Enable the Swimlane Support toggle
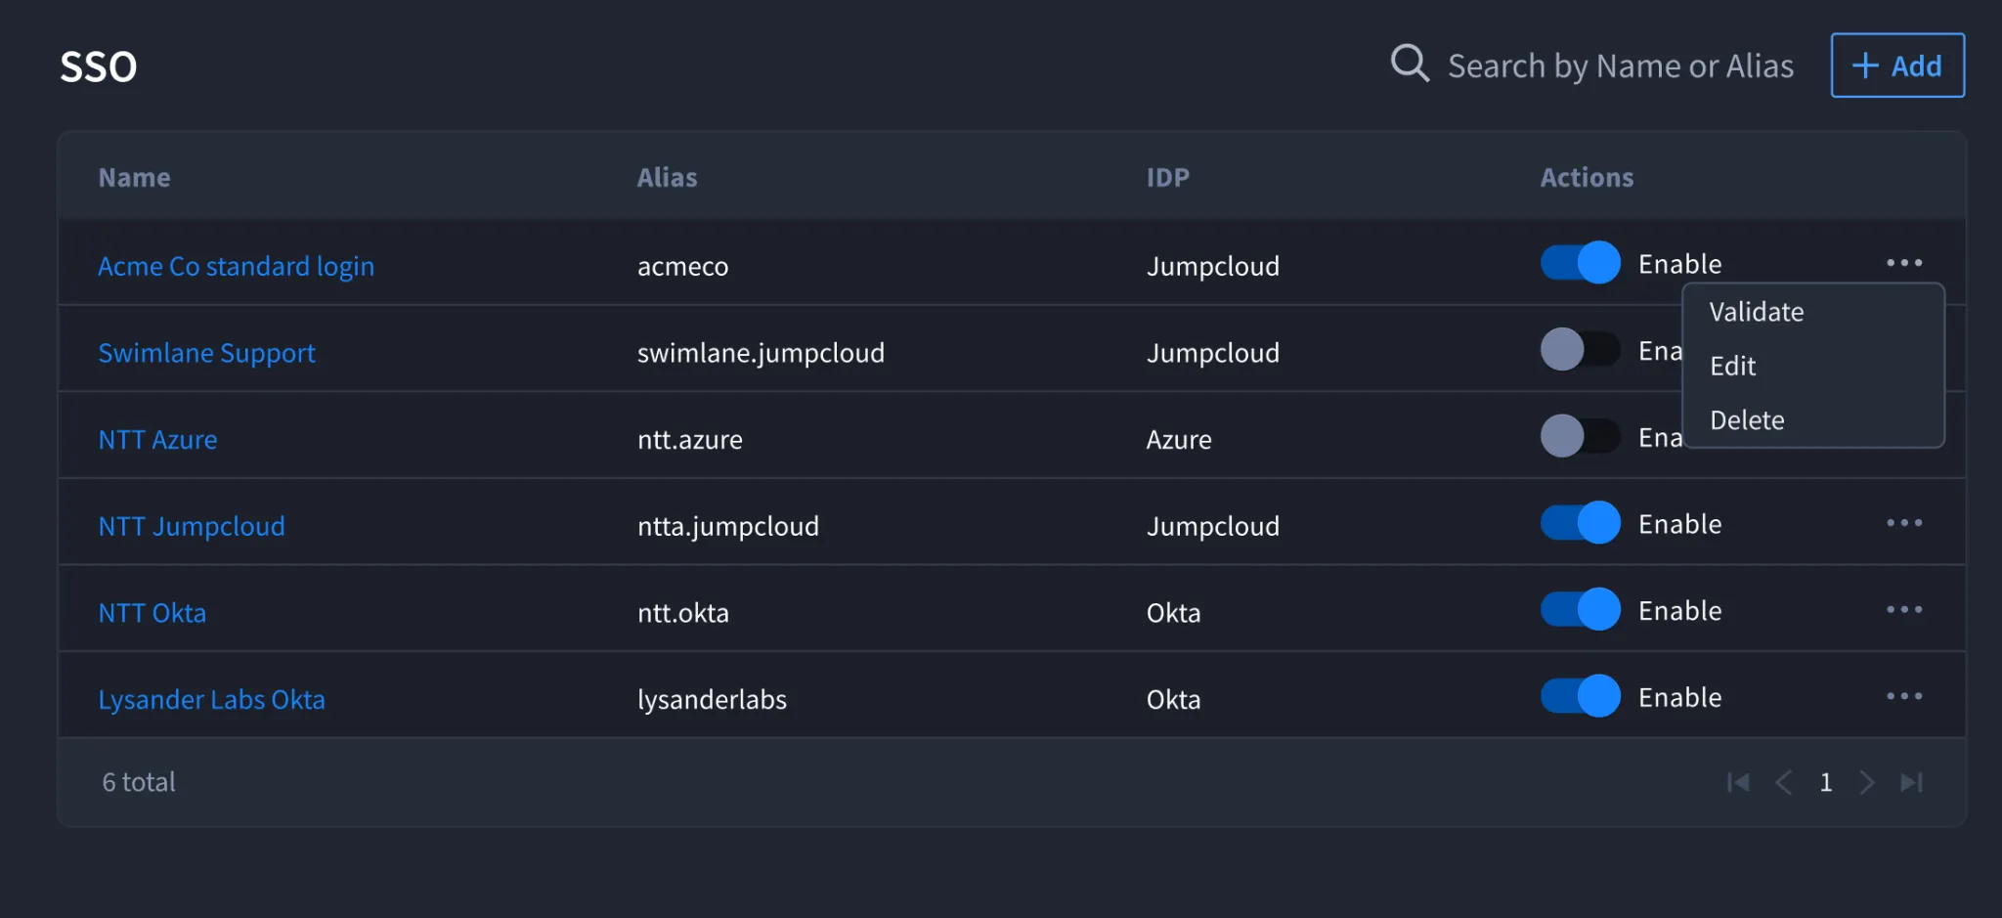The image size is (2002, 918). (1580, 349)
